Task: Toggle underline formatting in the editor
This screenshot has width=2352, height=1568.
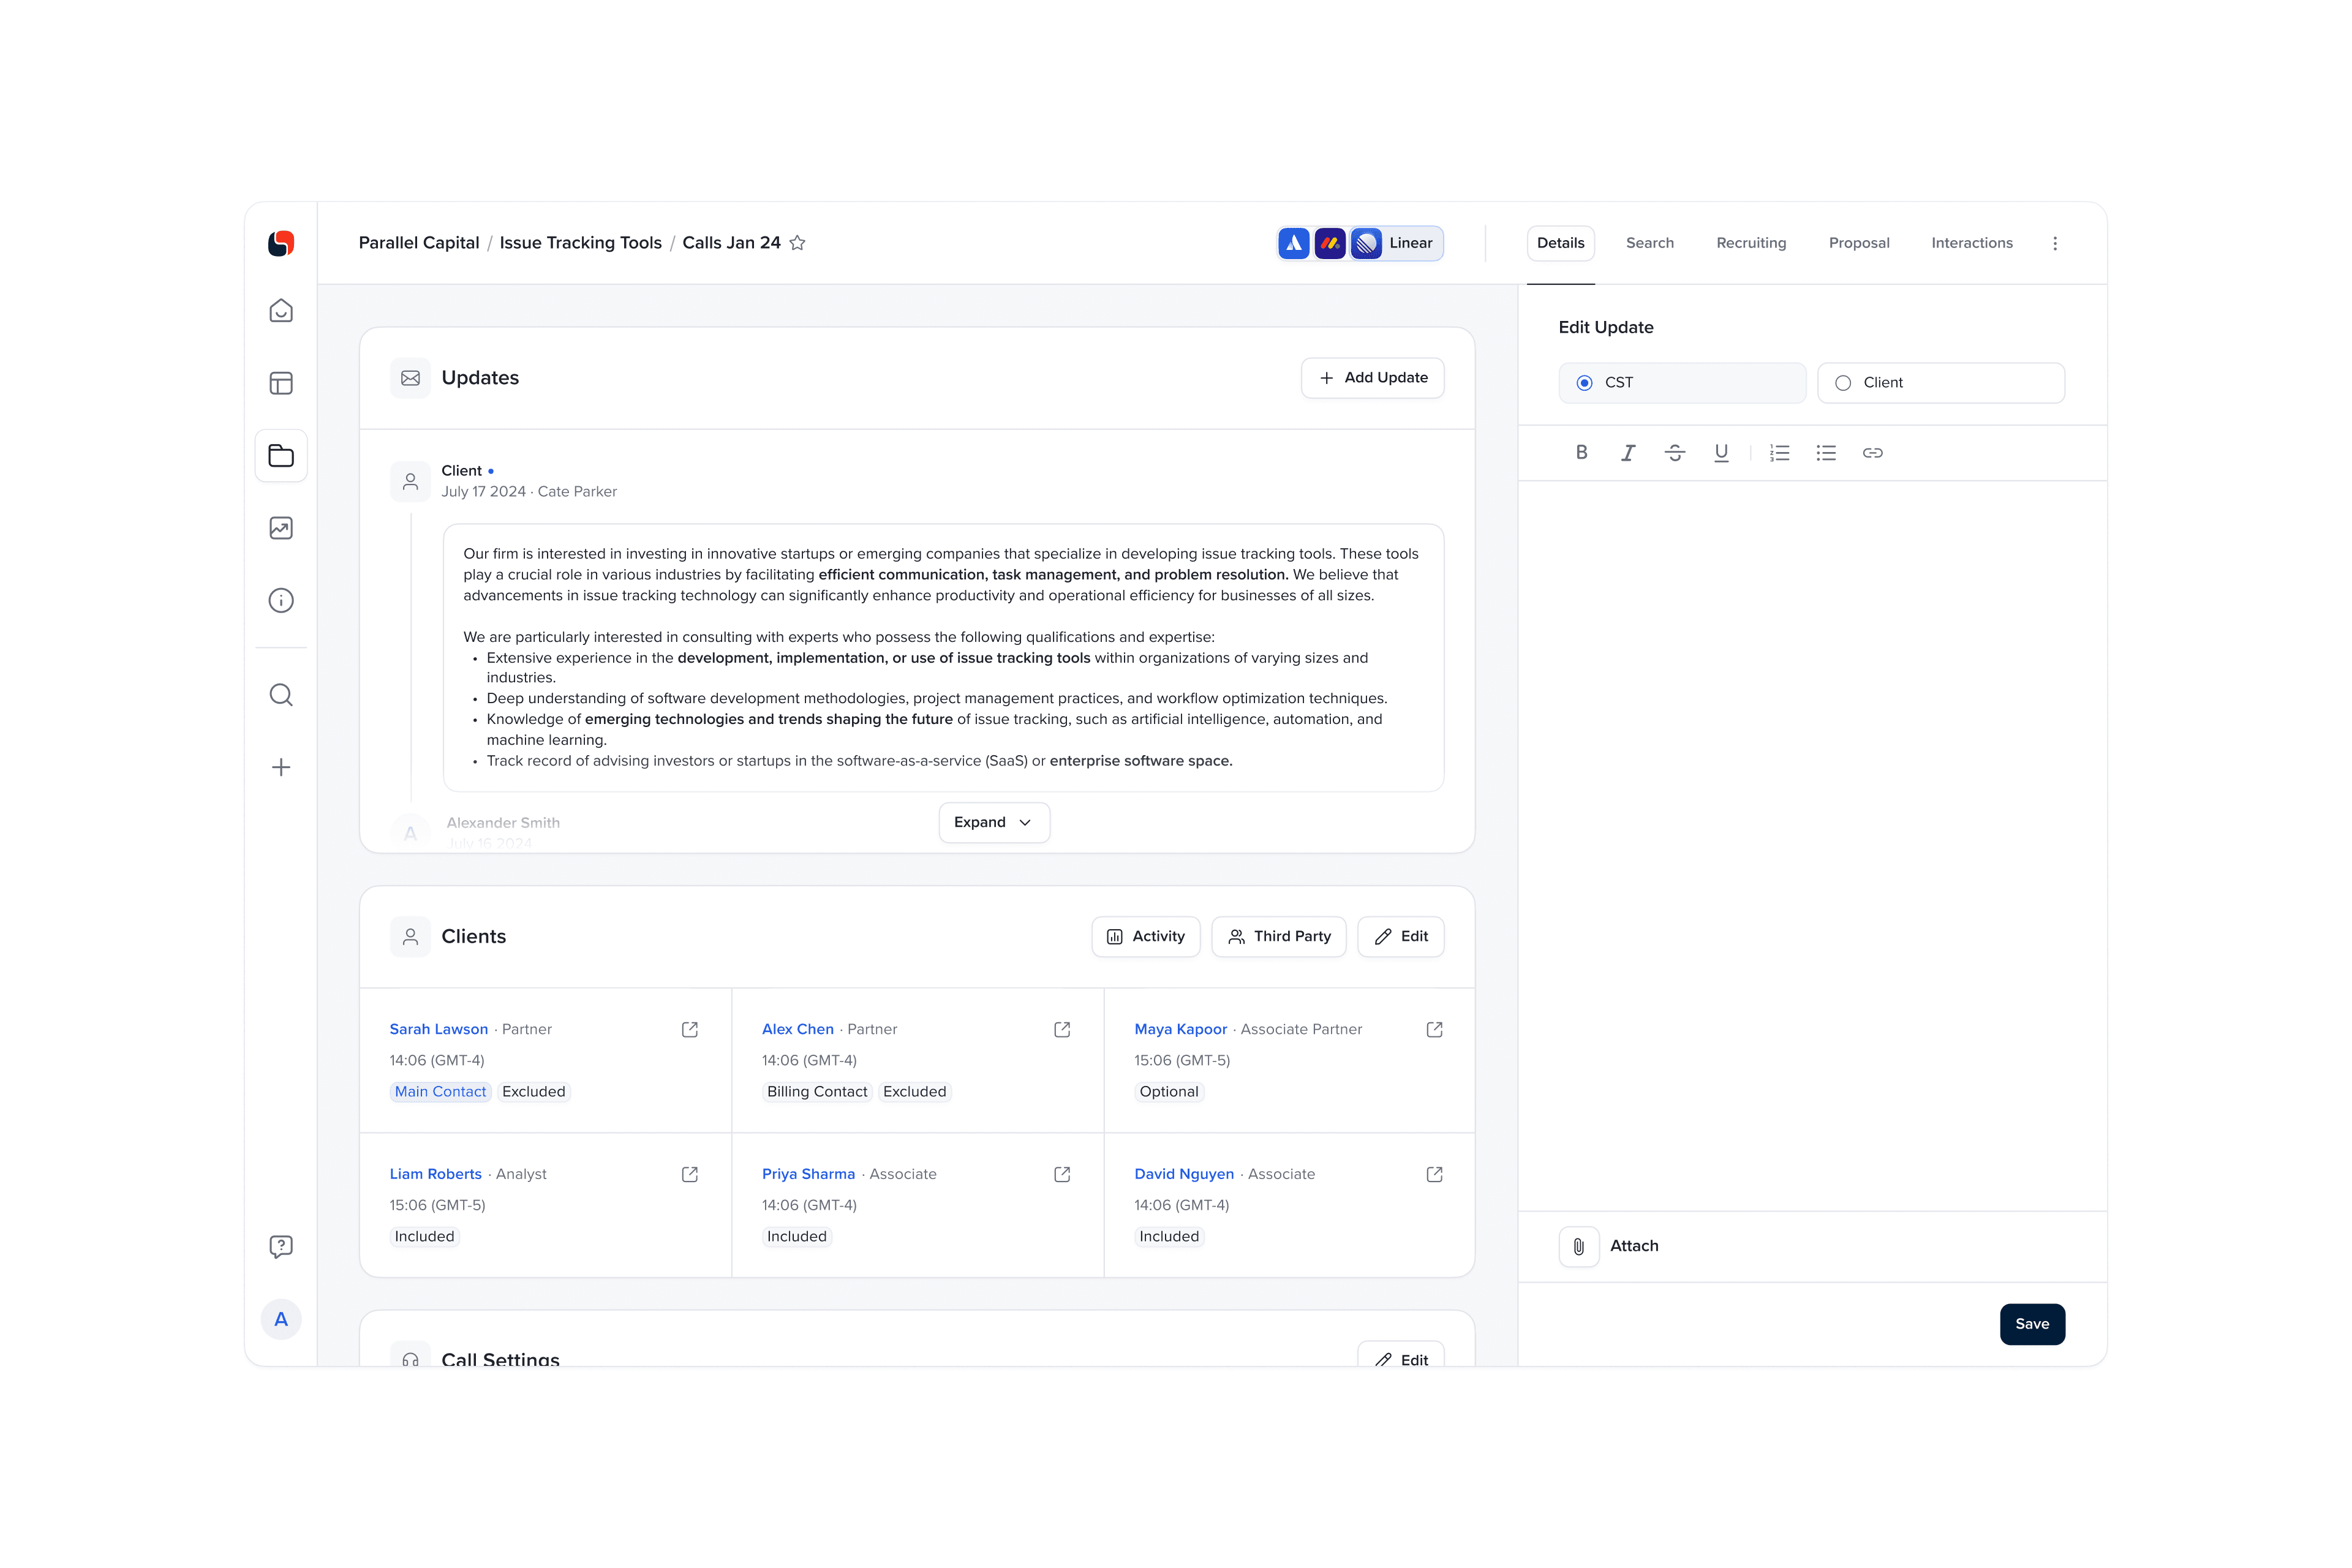Action: coord(1721,453)
